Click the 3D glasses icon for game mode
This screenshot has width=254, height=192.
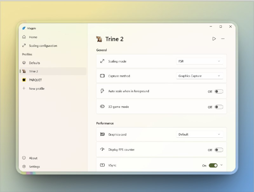(x=102, y=107)
